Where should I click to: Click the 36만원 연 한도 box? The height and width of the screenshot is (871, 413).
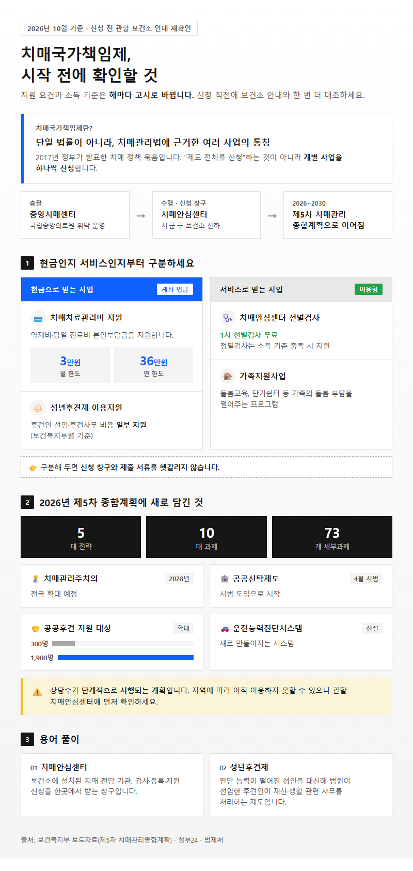[153, 365]
